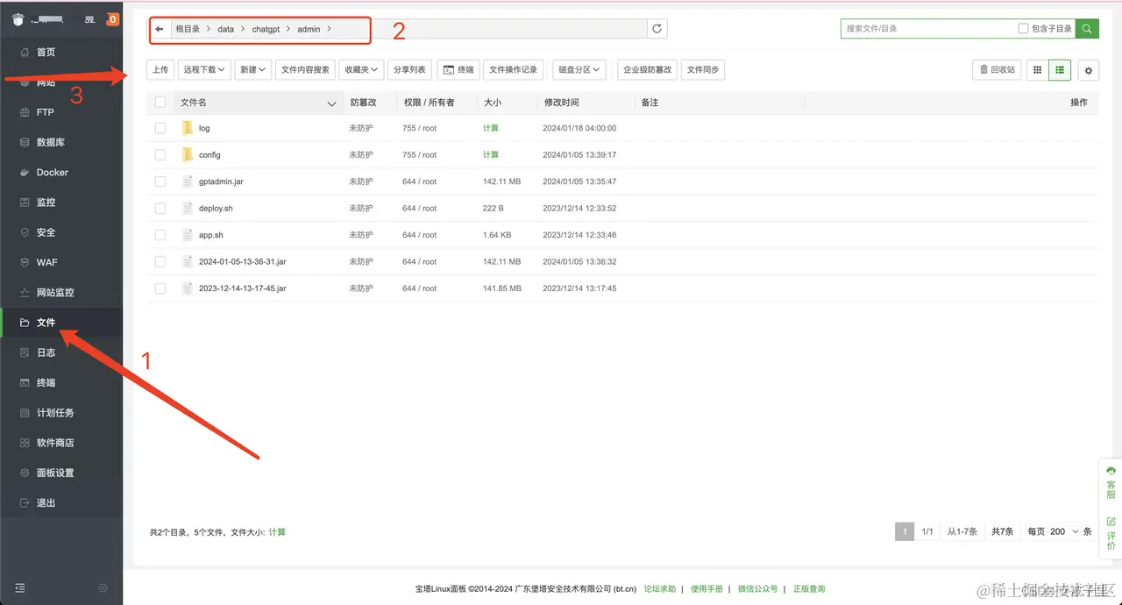Image resolution: width=1122 pixels, height=605 pixels.
Task: Click the log folder icon
Action: coord(187,128)
